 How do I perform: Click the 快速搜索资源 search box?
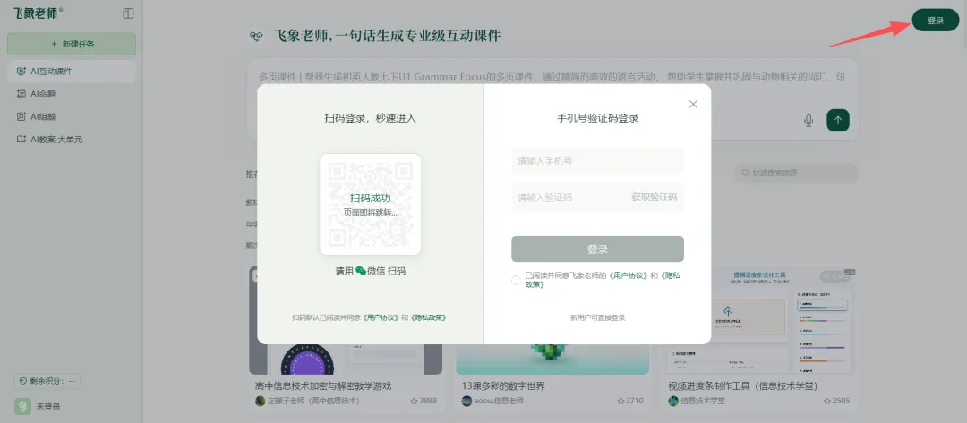click(796, 173)
